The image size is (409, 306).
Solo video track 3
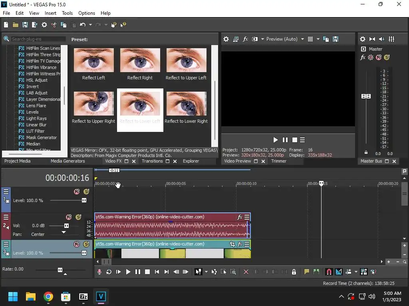[86, 244]
